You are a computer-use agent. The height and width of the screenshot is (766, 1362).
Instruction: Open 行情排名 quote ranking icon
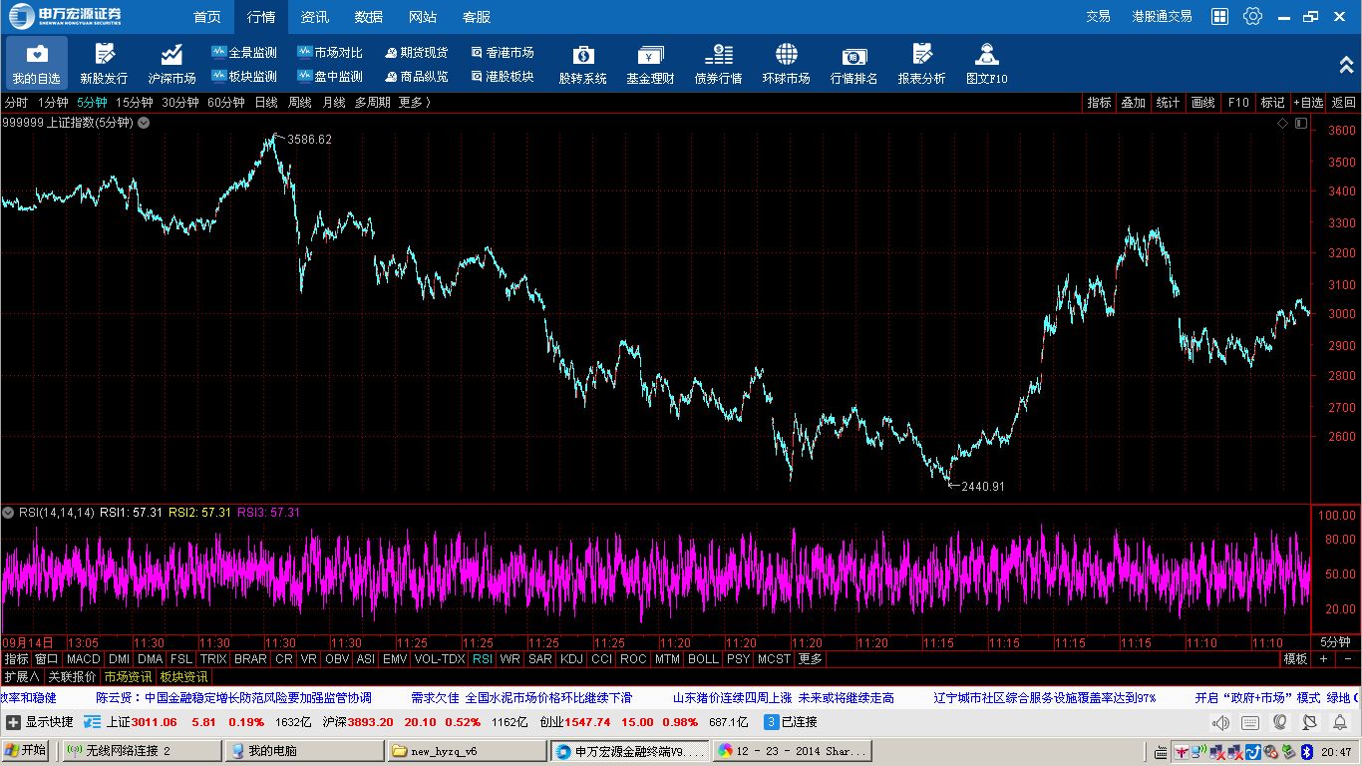[853, 63]
